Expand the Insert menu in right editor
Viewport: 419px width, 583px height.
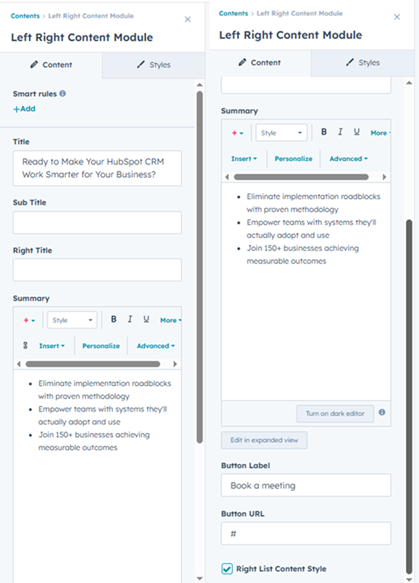244,159
